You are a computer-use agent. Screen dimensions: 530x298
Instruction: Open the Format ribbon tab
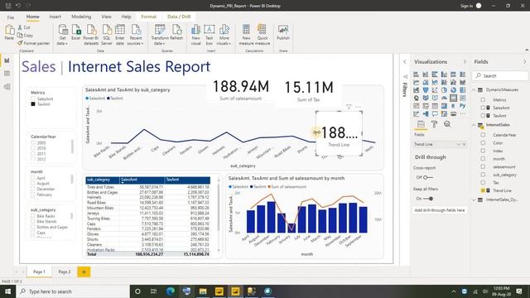click(148, 17)
